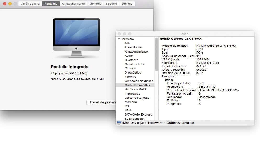Screen dimensions: 260x141
Task: Open the Cámara sidebar entry
Action: pos(130,68)
